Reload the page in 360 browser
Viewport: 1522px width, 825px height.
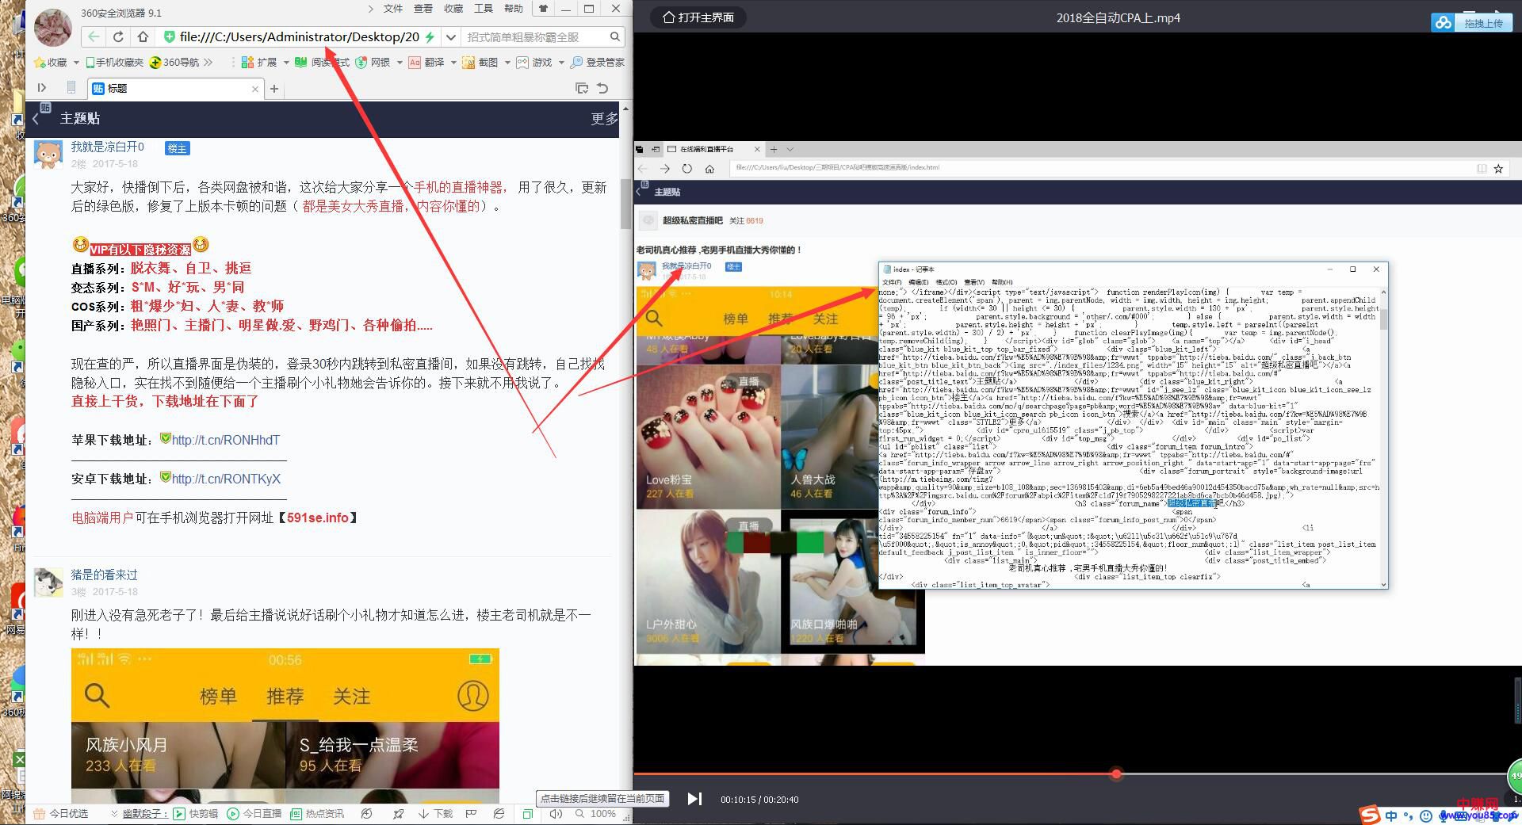point(118,36)
